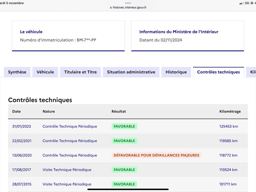Click the FAVORABLE badge for 22/02/2021

124,141
